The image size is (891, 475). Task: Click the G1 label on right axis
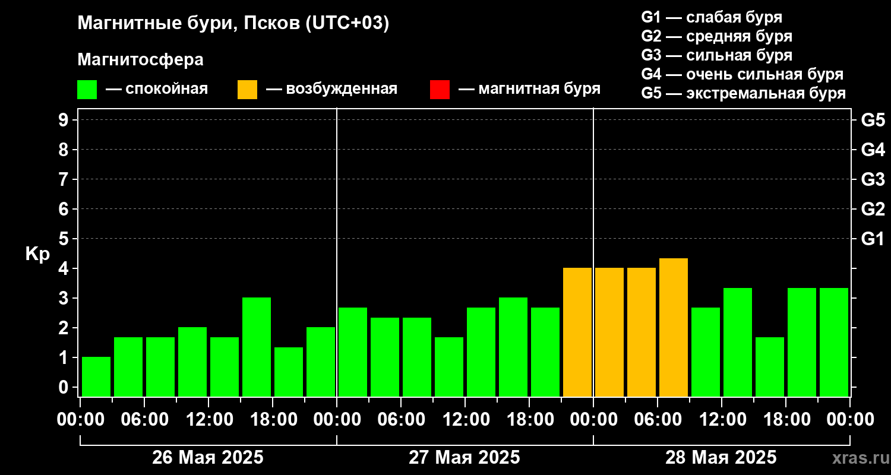(873, 239)
